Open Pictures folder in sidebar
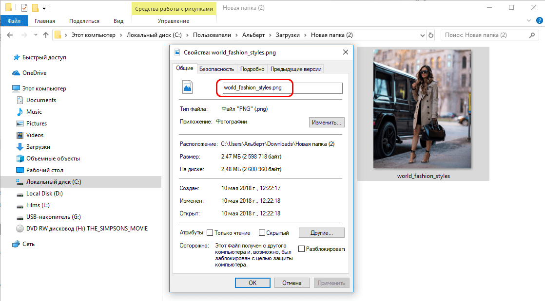545x301 pixels. [x=37, y=124]
